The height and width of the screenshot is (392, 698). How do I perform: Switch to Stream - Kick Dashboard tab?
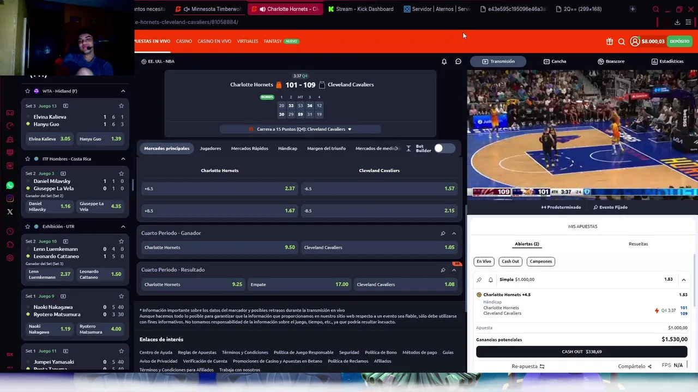tap(361, 9)
